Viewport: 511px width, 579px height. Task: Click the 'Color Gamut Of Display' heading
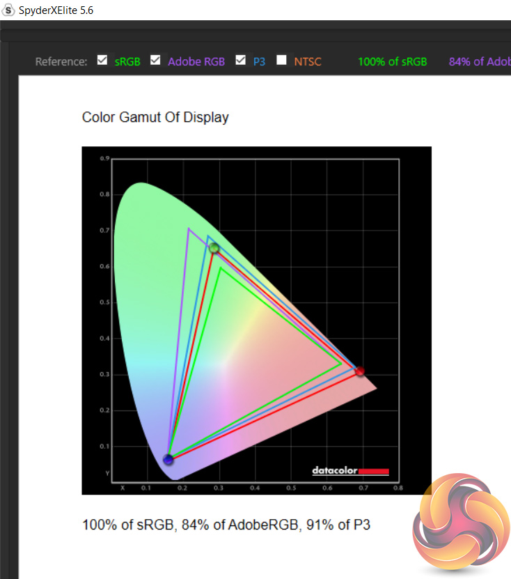155,118
